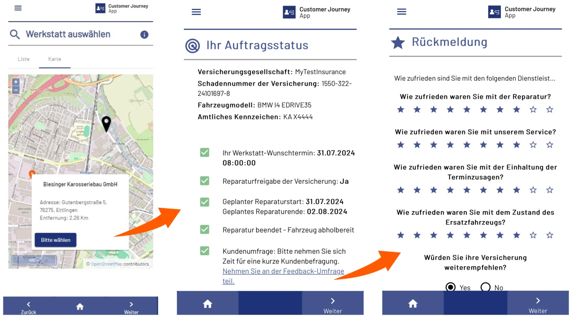This screenshot has width=572, height=318.
Task: Zoom in on the map with plus
Action: 15,82
